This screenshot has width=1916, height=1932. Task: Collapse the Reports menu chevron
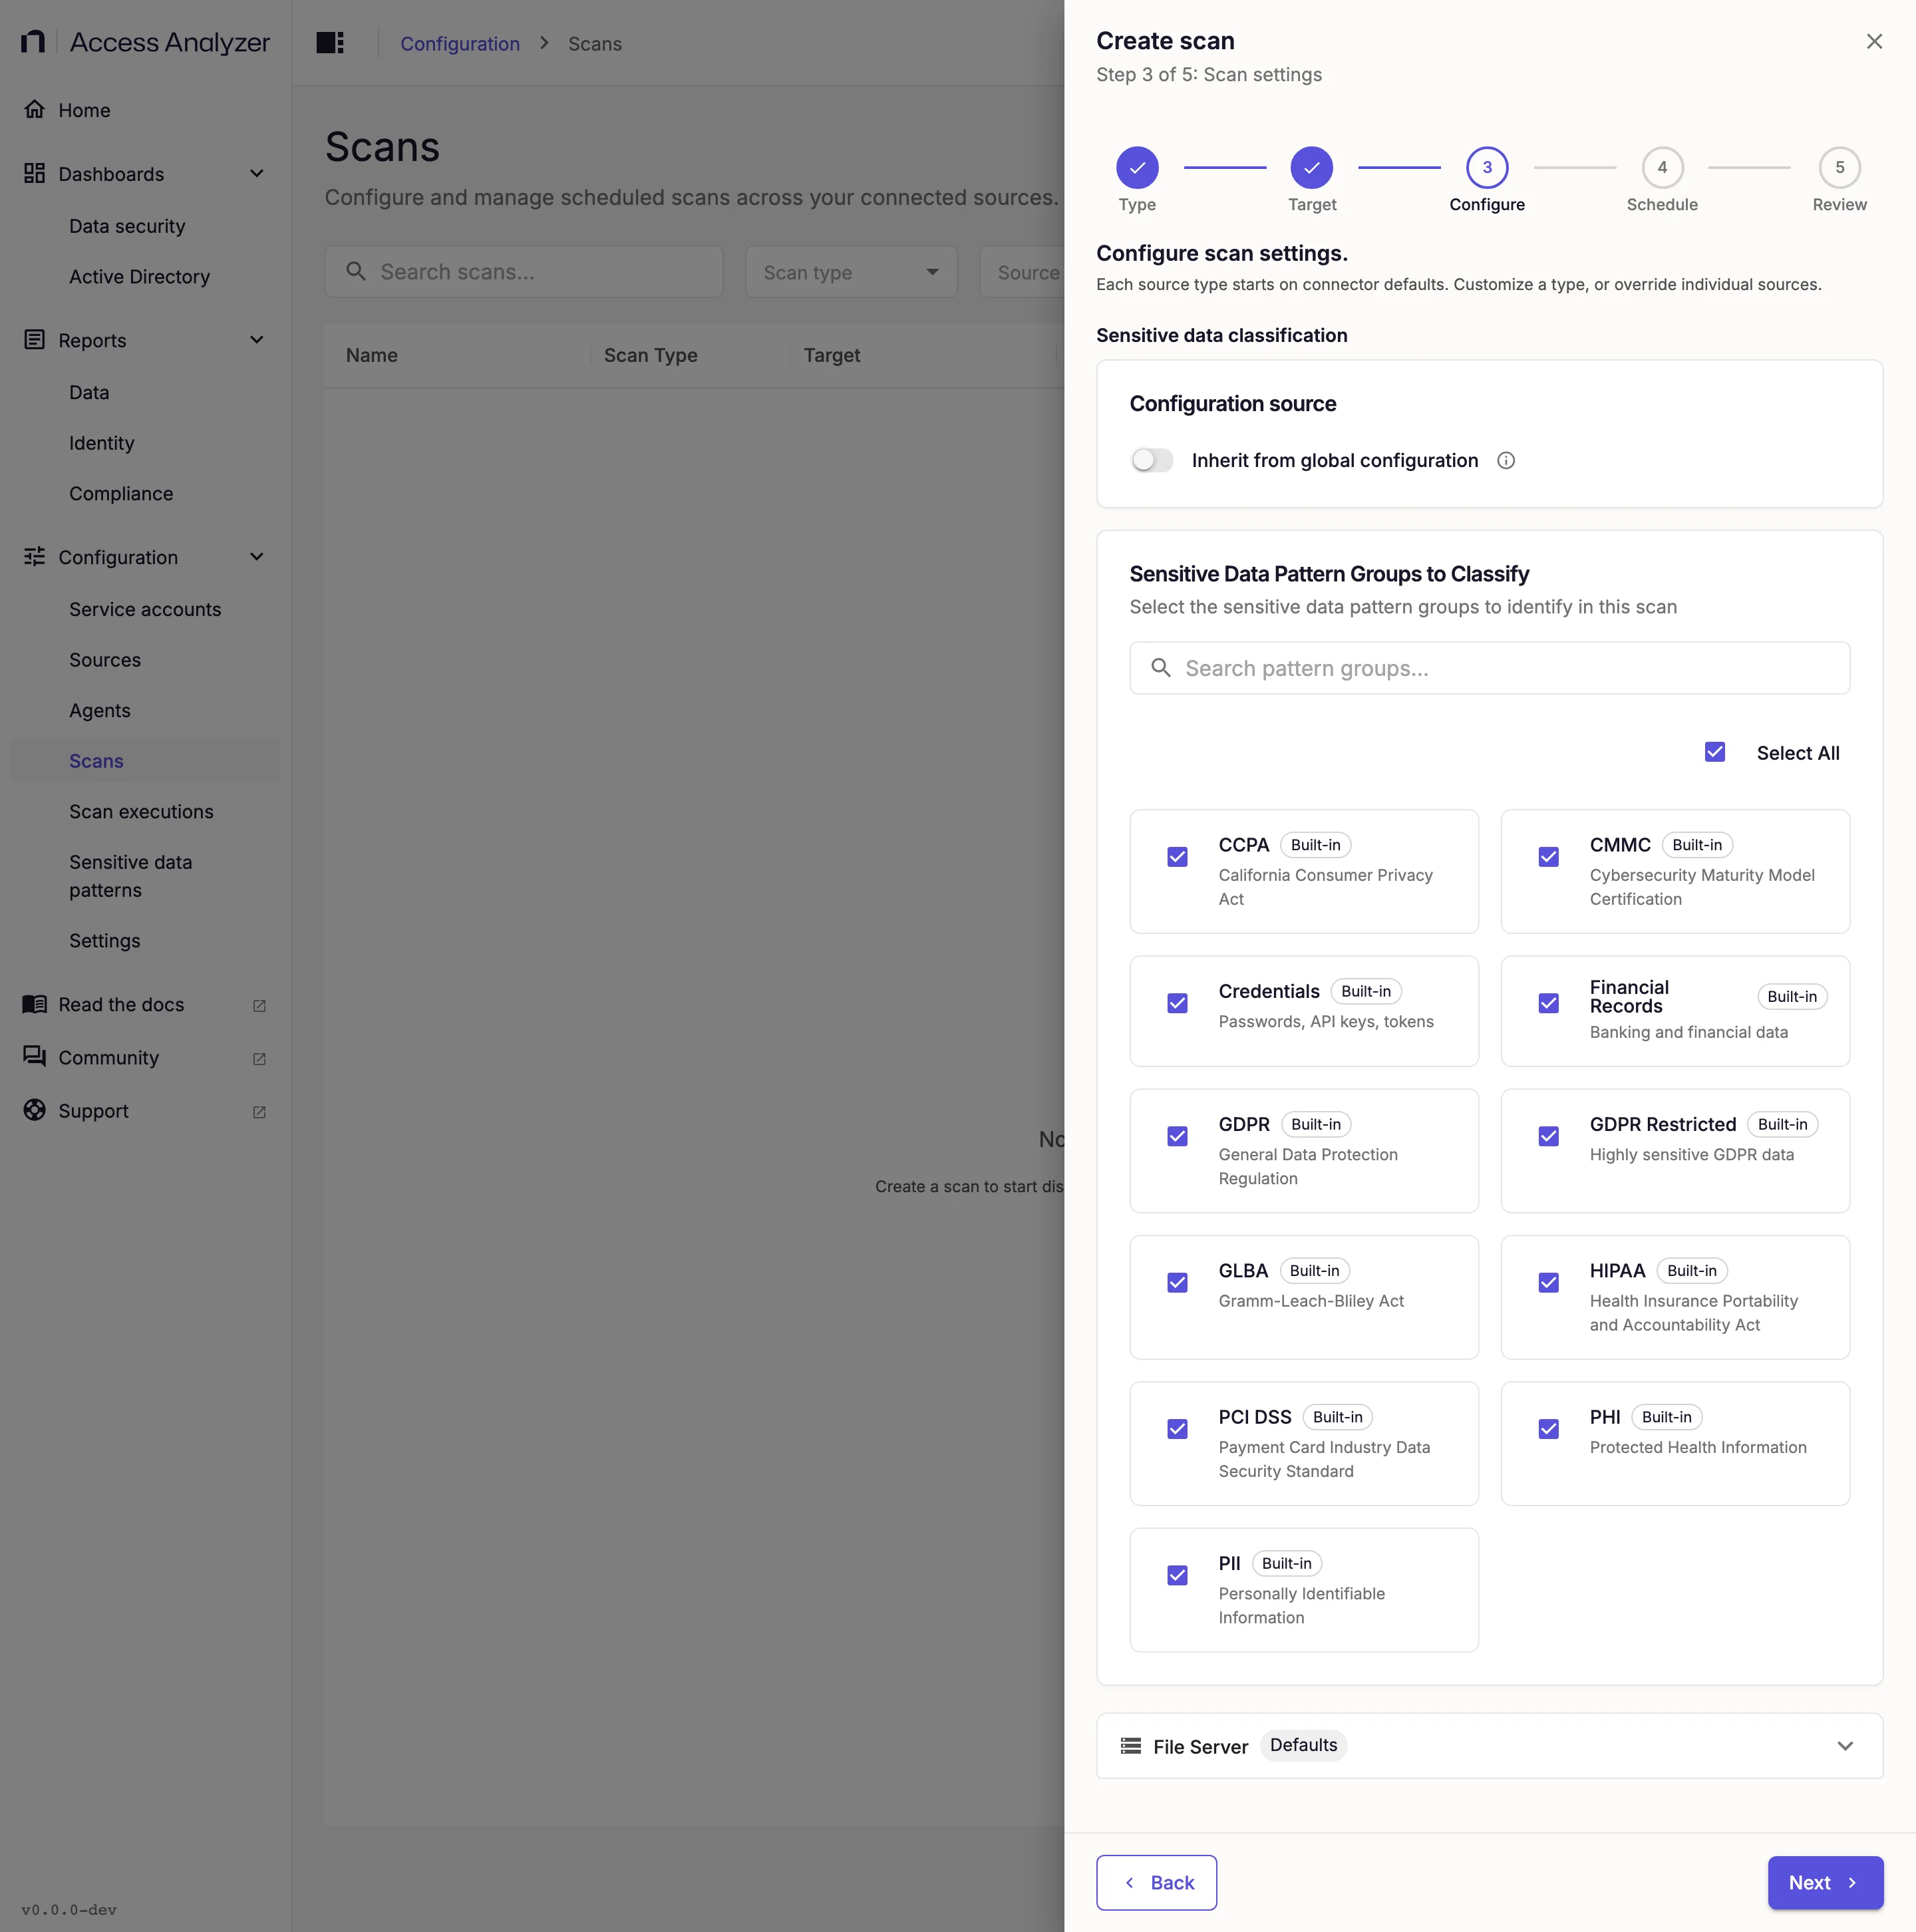click(257, 340)
